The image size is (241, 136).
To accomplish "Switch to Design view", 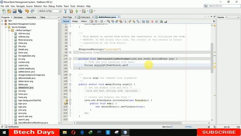I will tap(75, 21).
